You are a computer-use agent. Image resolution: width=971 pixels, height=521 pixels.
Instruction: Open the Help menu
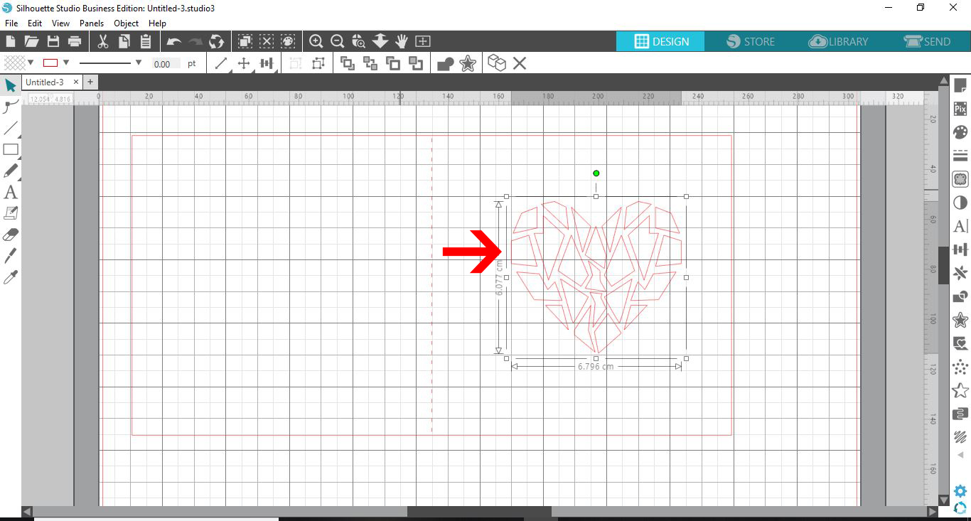(x=157, y=23)
